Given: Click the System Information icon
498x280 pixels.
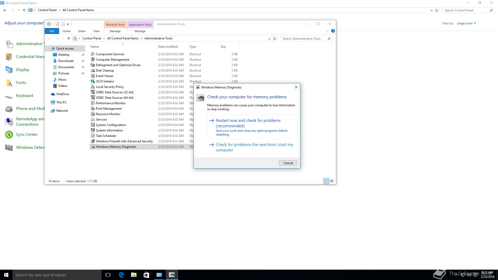Looking at the screenshot, I should [x=93, y=130].
